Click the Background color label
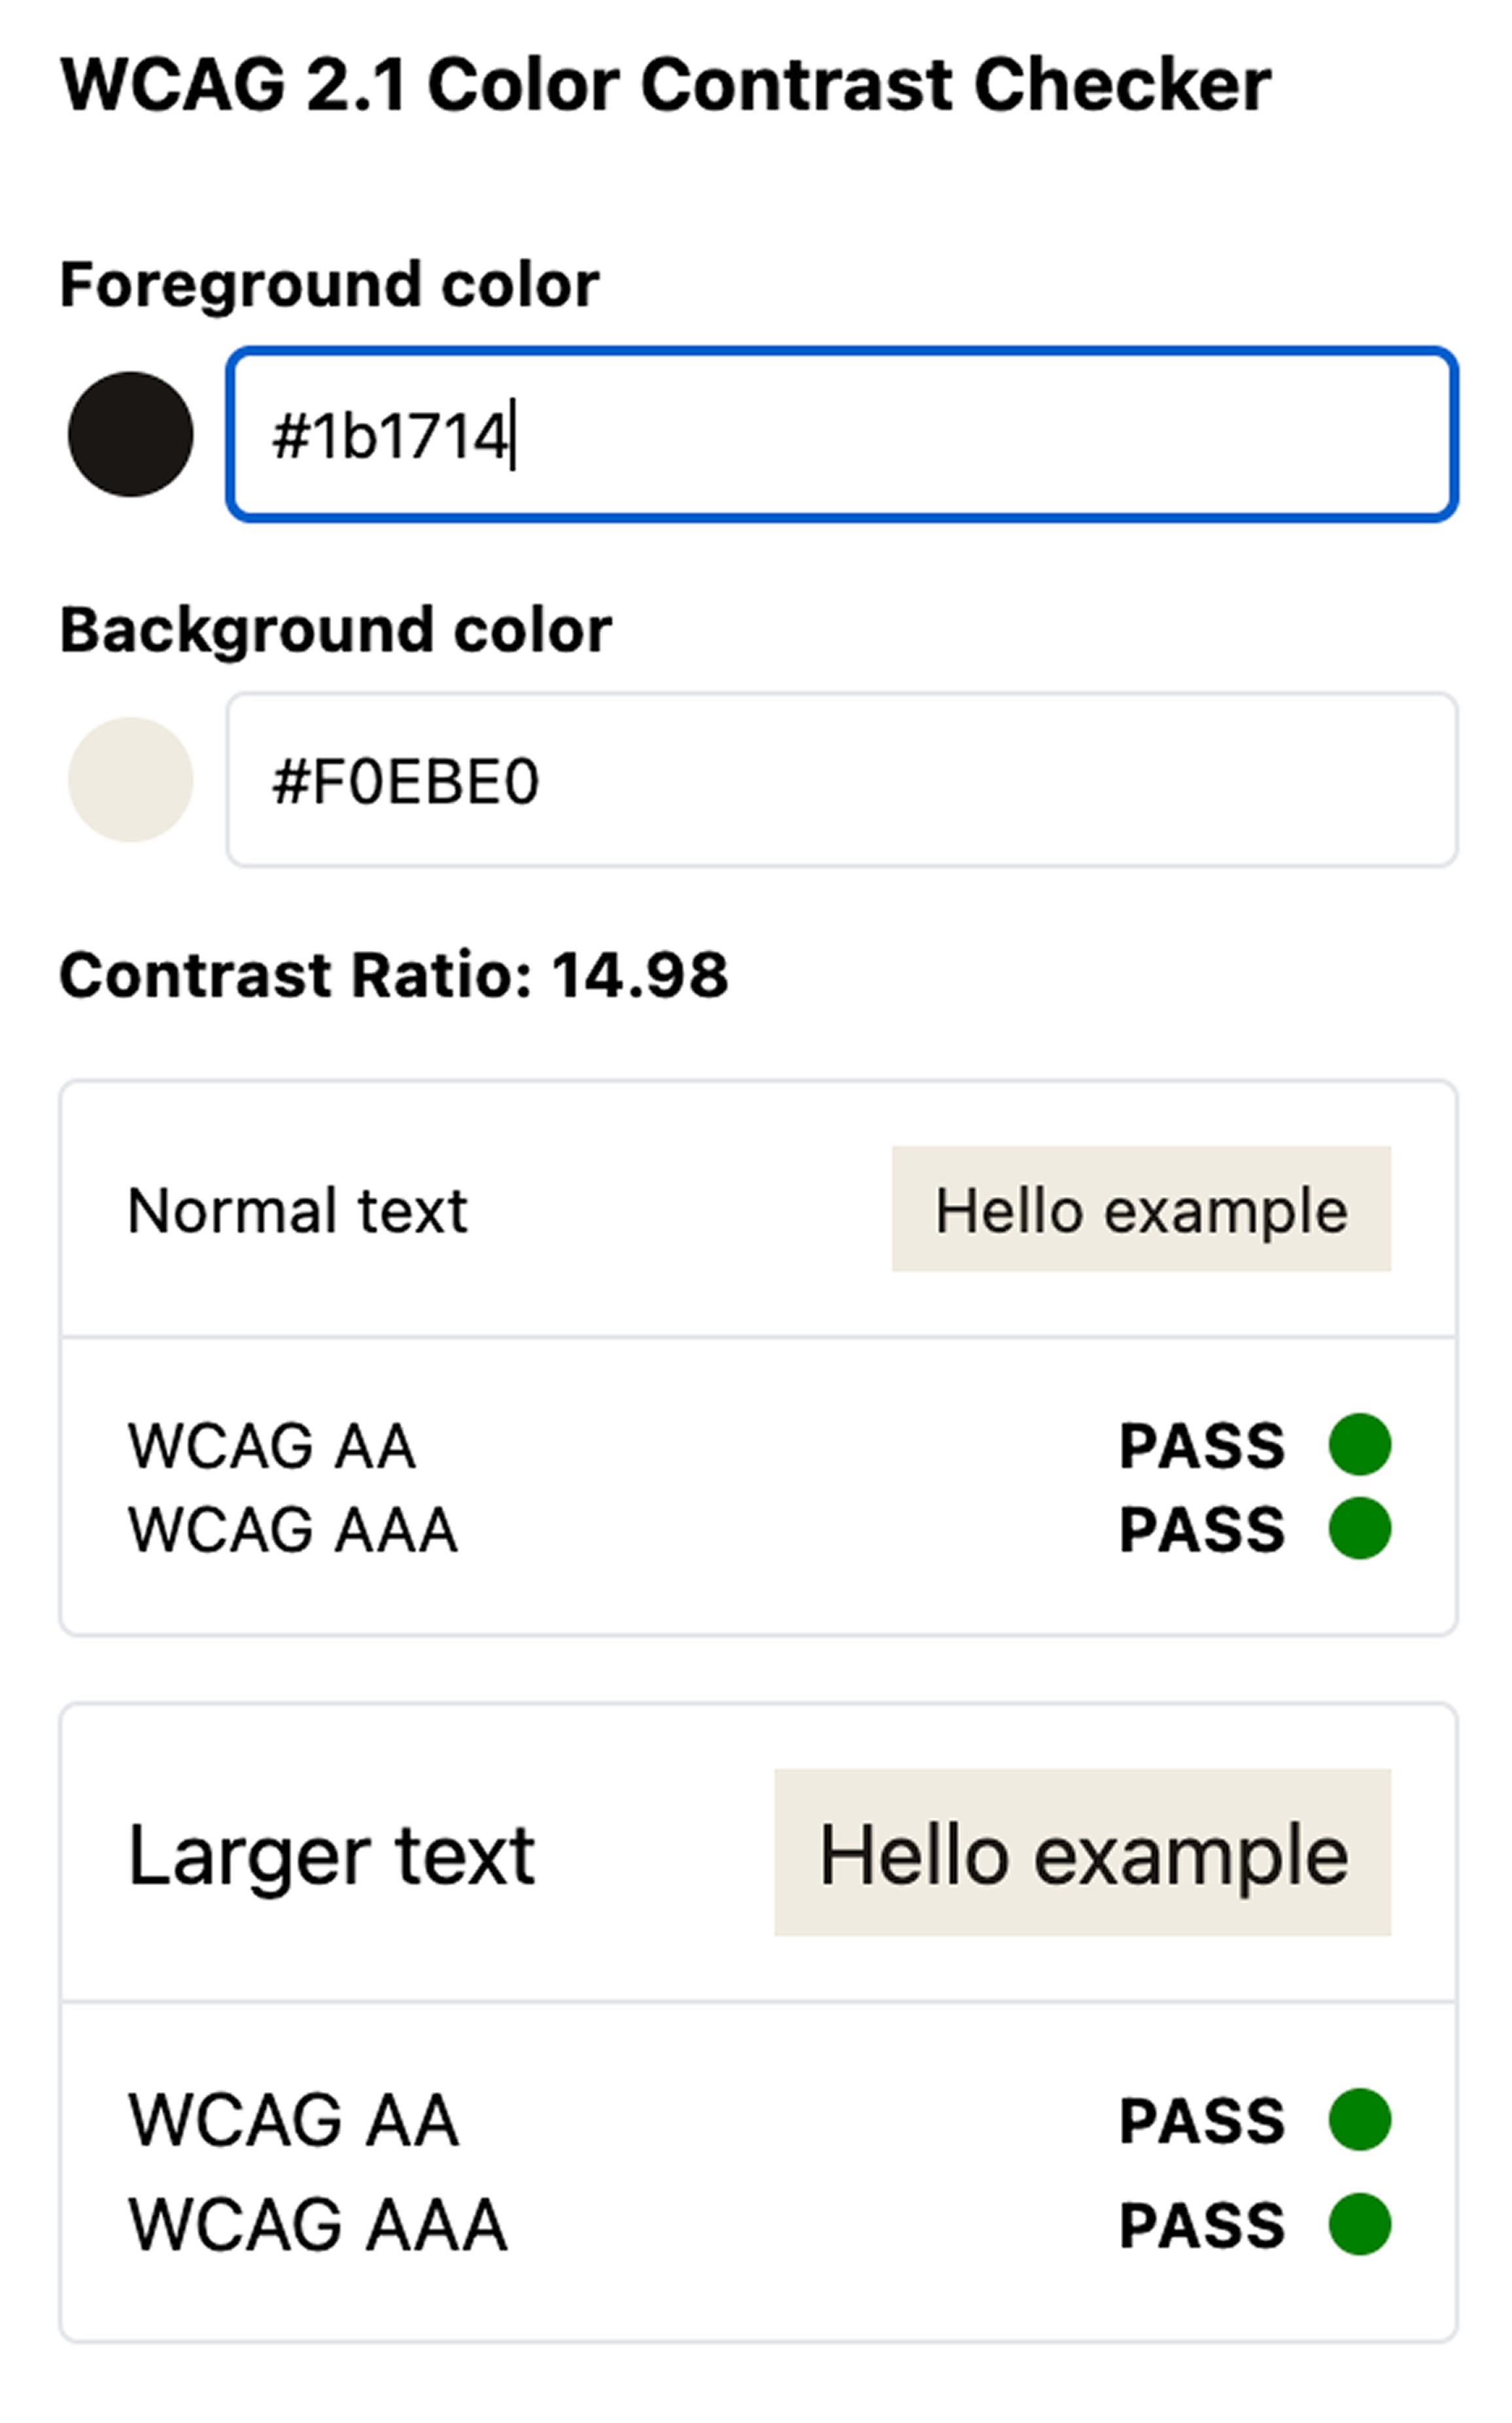Image resolution: width=1512 pixels, height=2423 pixels. point(335,630)
